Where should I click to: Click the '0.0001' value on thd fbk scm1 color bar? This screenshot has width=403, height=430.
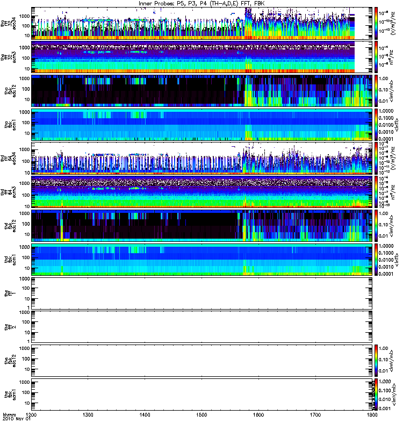386,274
